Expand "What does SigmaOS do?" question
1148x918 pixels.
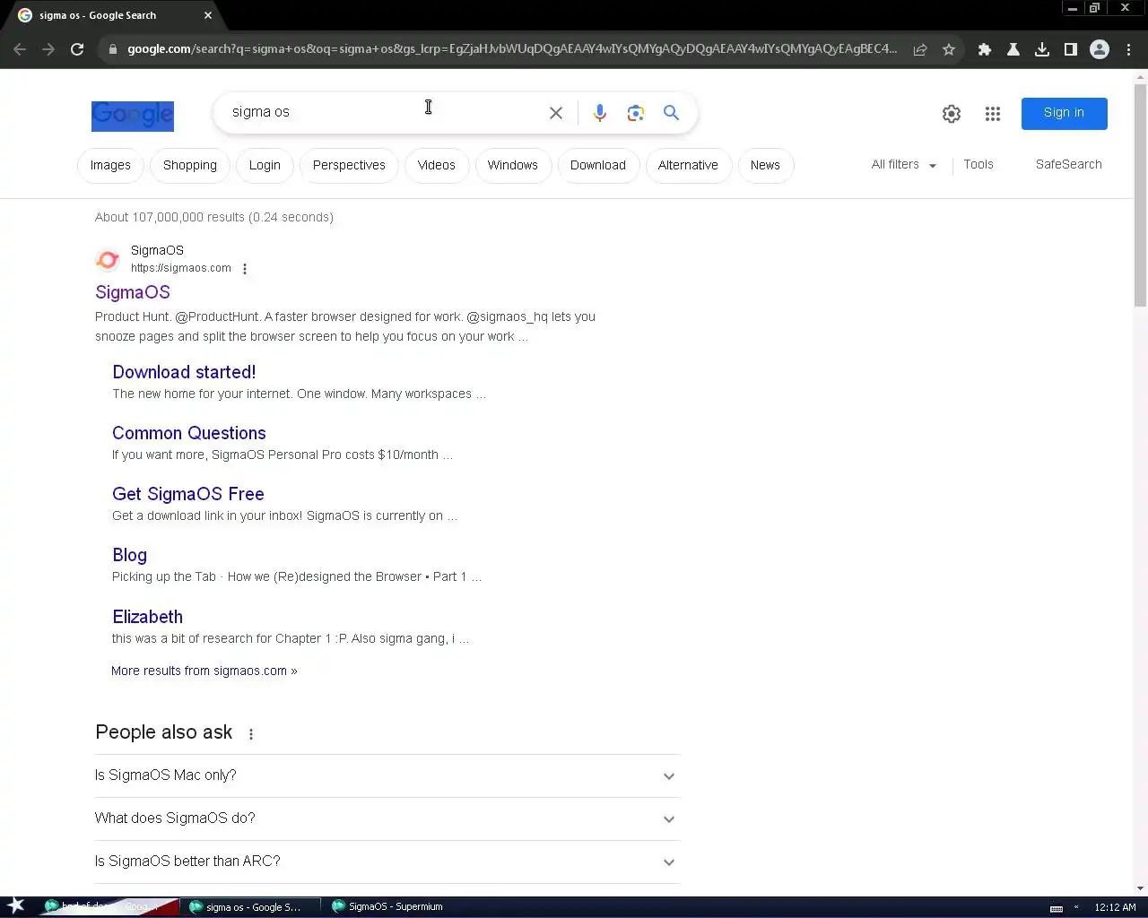387,818
